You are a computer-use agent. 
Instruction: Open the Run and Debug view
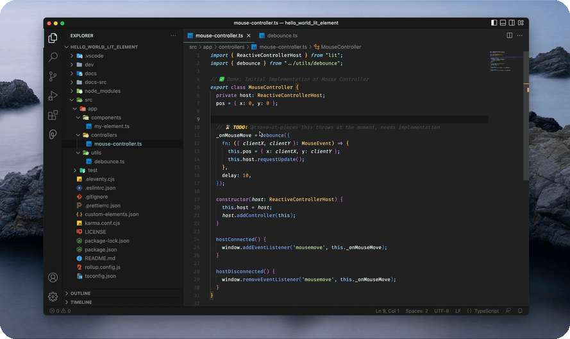click(53, 96)
